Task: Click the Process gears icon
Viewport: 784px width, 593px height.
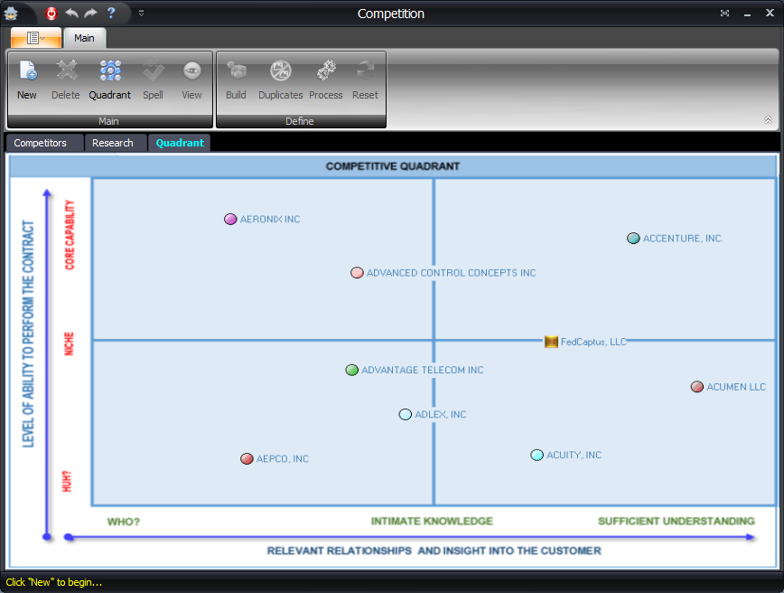Action: [326, 71]
